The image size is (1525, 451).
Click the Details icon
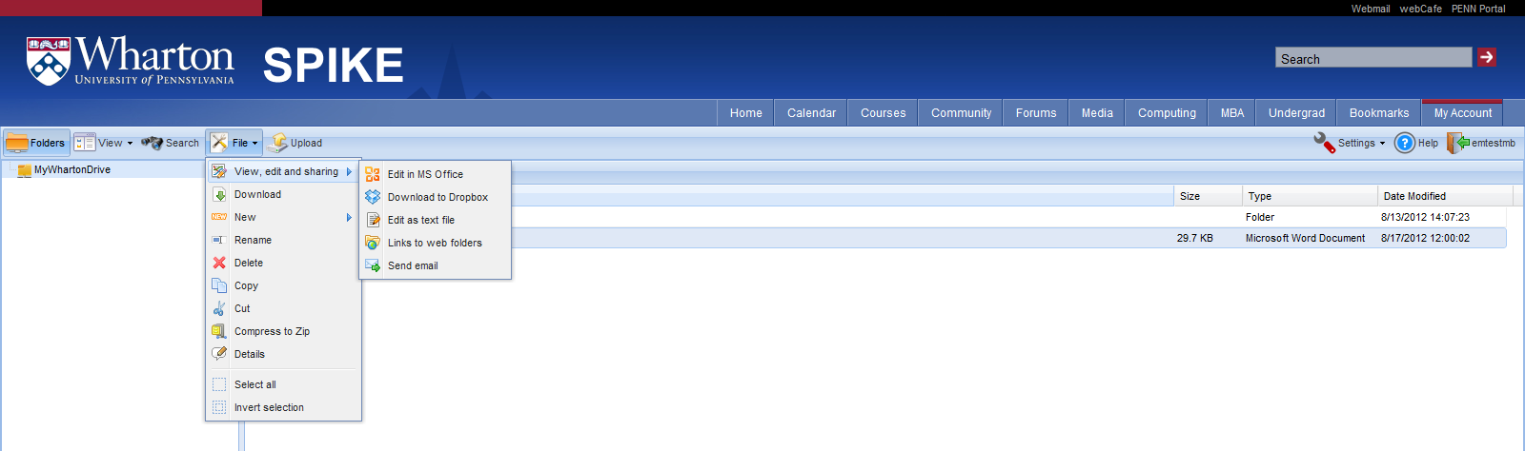point(219,354)
